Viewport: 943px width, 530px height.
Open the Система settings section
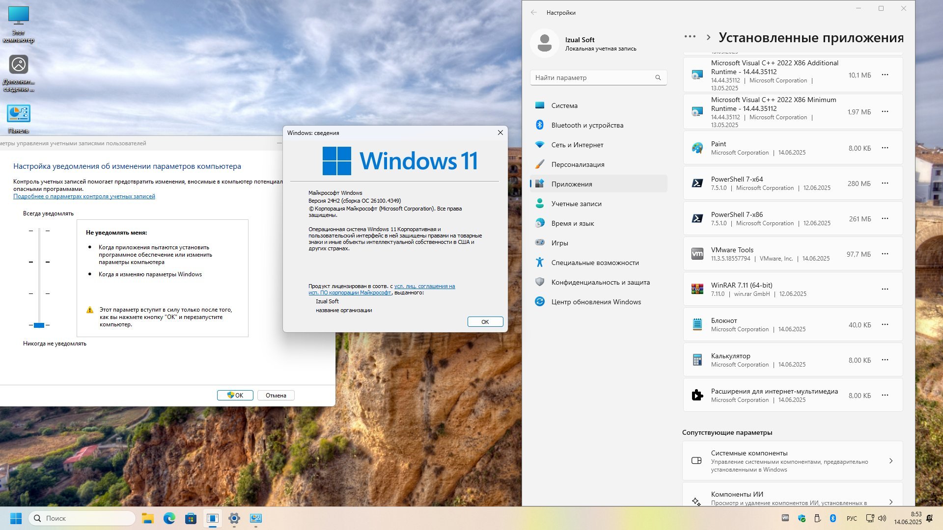(x=598, y=106)
